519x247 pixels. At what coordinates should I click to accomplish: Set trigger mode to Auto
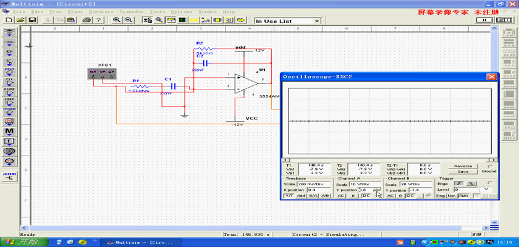[x=464, y=196]
